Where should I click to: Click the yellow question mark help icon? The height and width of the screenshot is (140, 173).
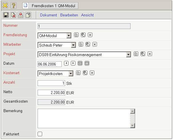coord(13,5)
